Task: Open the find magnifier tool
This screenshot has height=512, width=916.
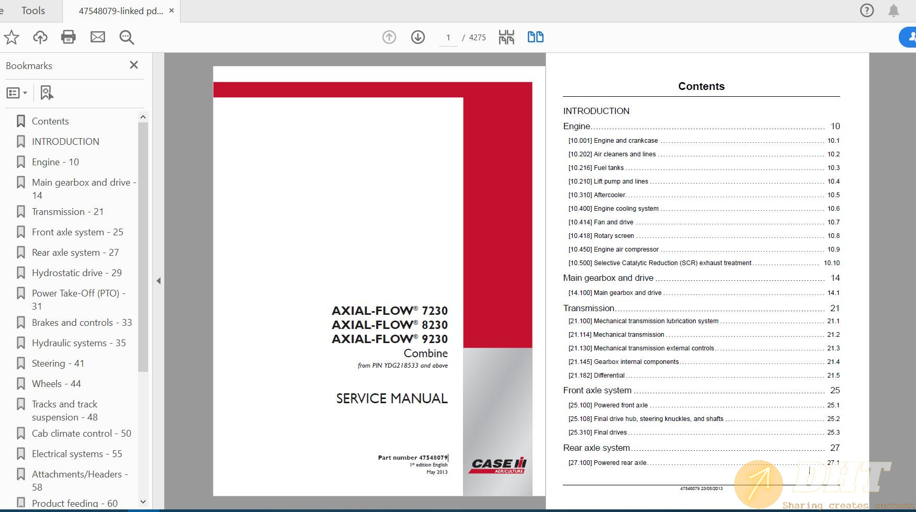Action: point(127,37)
